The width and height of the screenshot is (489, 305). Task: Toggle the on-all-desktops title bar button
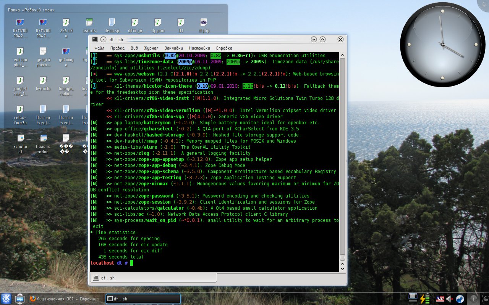(104, 39)
